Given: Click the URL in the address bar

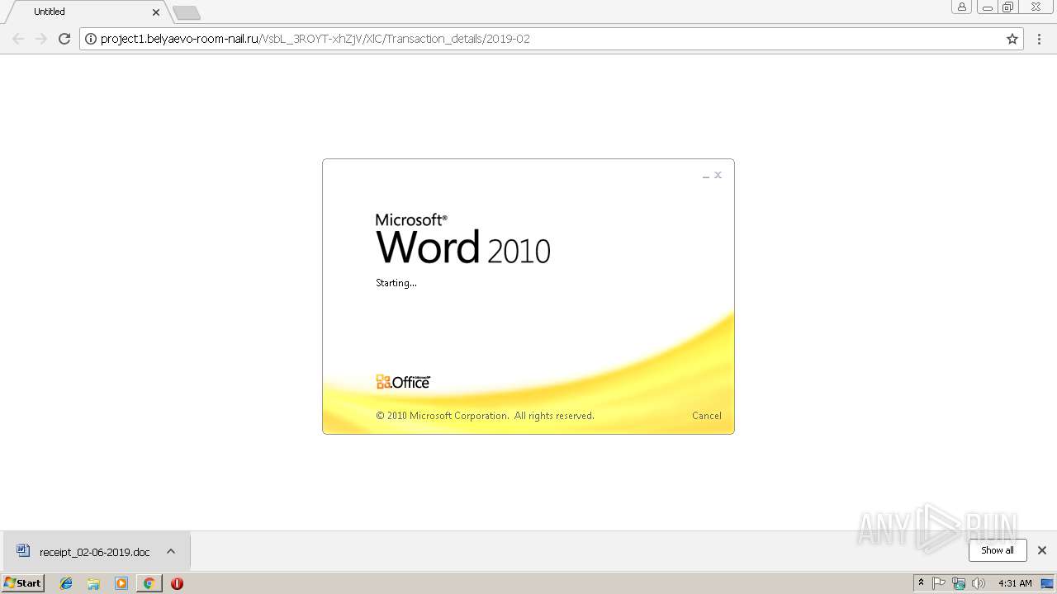Looking at the screenshot, I should tap(315, 39).
